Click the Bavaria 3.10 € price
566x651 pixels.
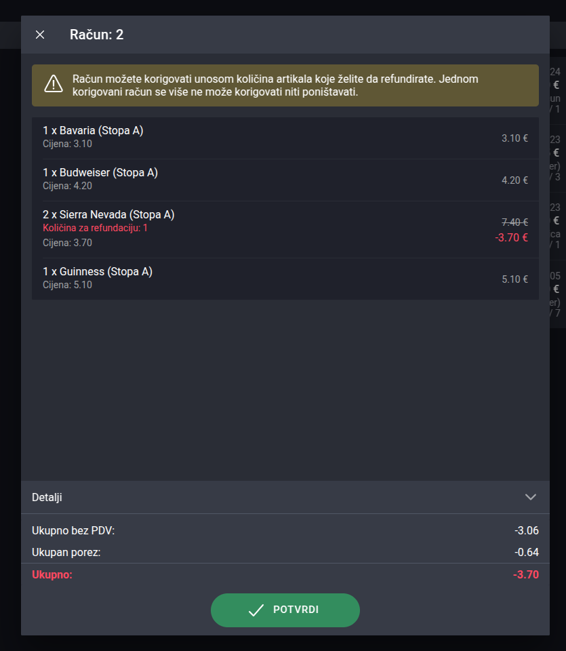tap(514, 138)
